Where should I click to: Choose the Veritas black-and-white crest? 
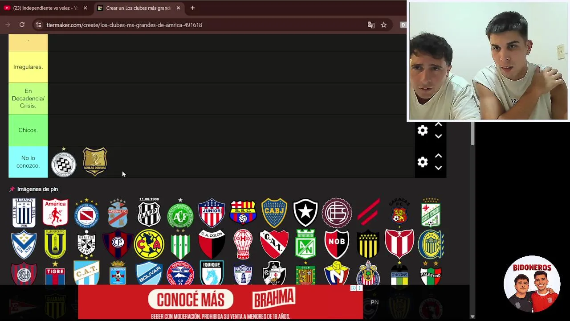point(86,244)
